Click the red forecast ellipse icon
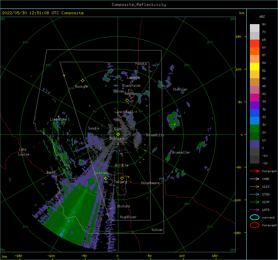278x260 pixels. 255,225
